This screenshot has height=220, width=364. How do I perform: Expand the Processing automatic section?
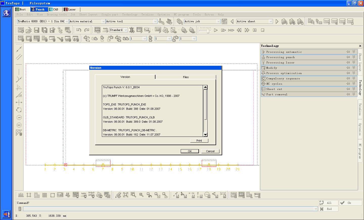pos(354,52)
